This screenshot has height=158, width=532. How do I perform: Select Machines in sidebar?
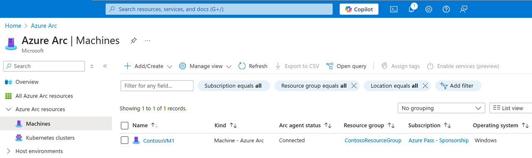38,124
